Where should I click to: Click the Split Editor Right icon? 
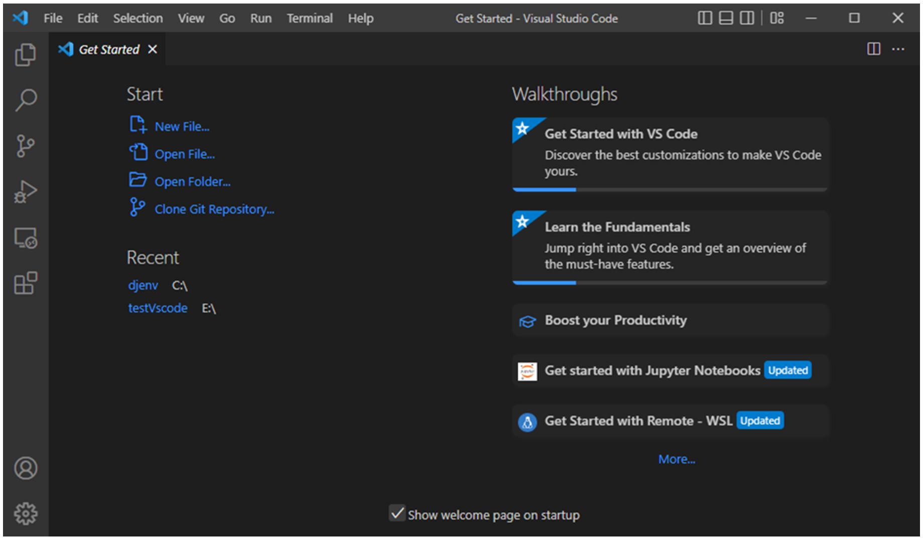(874, 49)
